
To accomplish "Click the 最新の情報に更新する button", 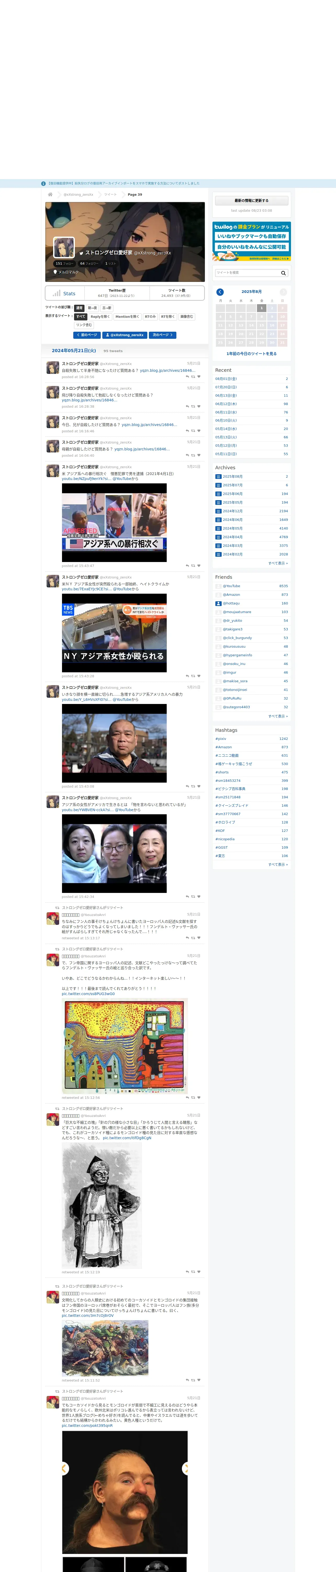I will click(x=251, y=201).
